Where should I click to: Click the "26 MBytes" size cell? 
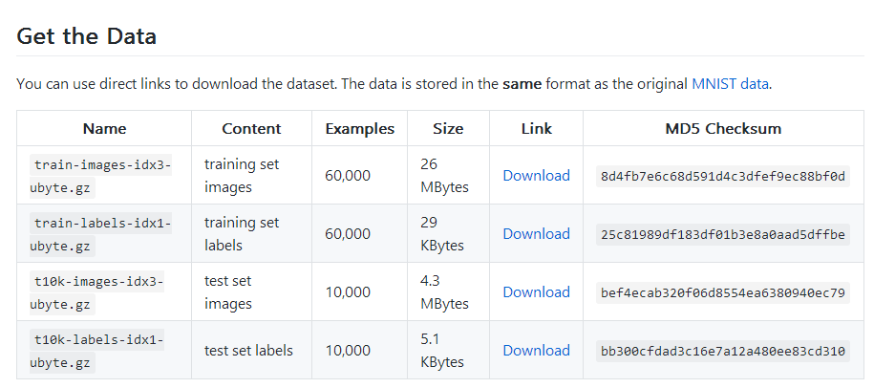coord(444,176)
